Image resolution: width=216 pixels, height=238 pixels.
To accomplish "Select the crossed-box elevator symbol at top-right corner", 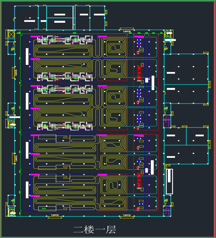I will 168,35.
